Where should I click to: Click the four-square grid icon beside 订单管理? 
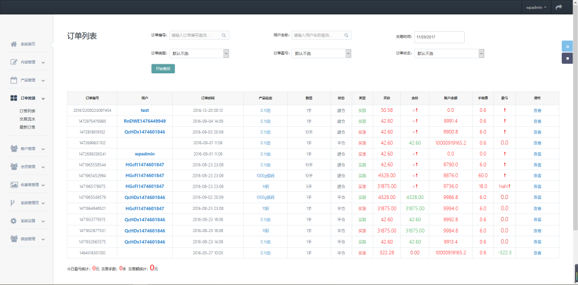[x=14, y=99]
